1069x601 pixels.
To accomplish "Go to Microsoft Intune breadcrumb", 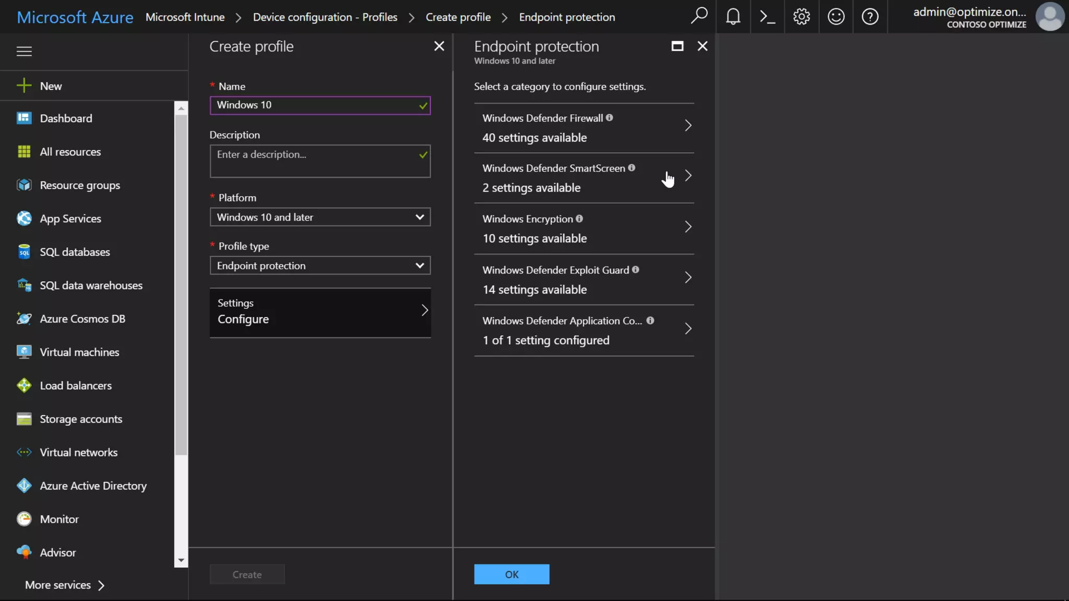I will tap(185, 17).
